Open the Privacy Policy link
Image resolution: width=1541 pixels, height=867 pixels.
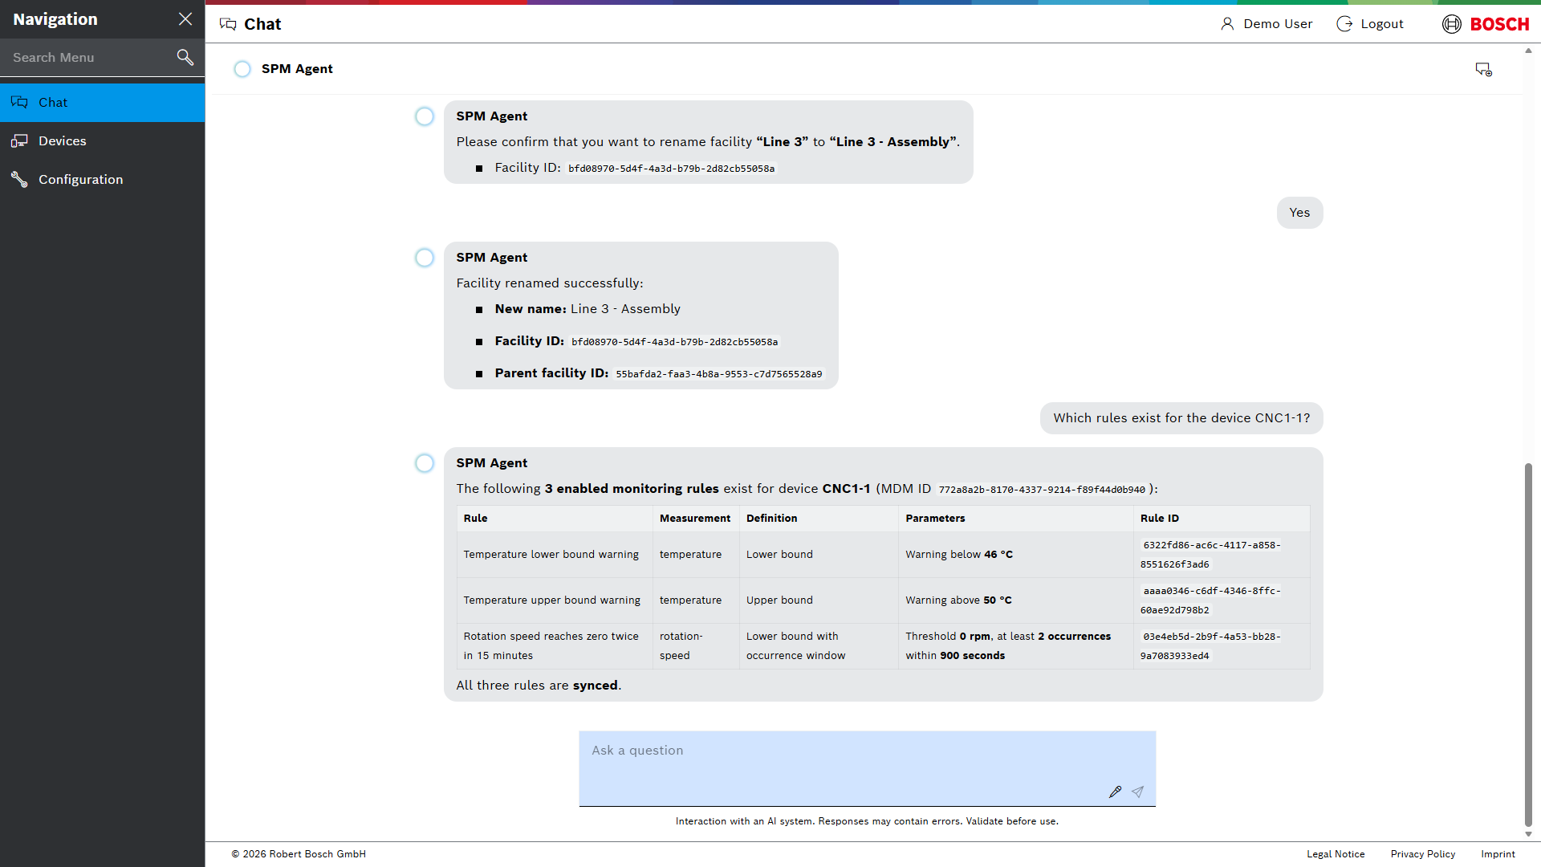[x=1423, y=854]
